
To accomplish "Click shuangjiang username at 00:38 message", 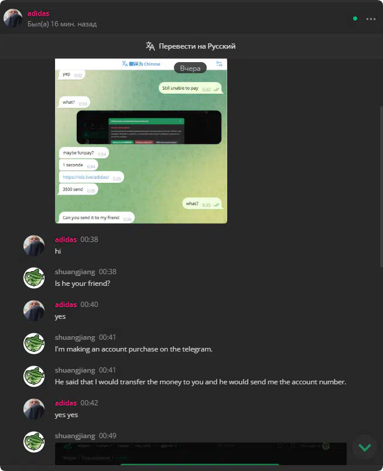I will click(x=75, y=272).
